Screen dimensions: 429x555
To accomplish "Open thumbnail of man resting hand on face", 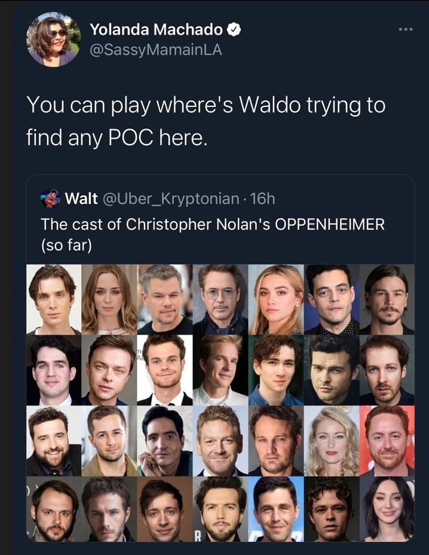I will click(x=165, y=441).
